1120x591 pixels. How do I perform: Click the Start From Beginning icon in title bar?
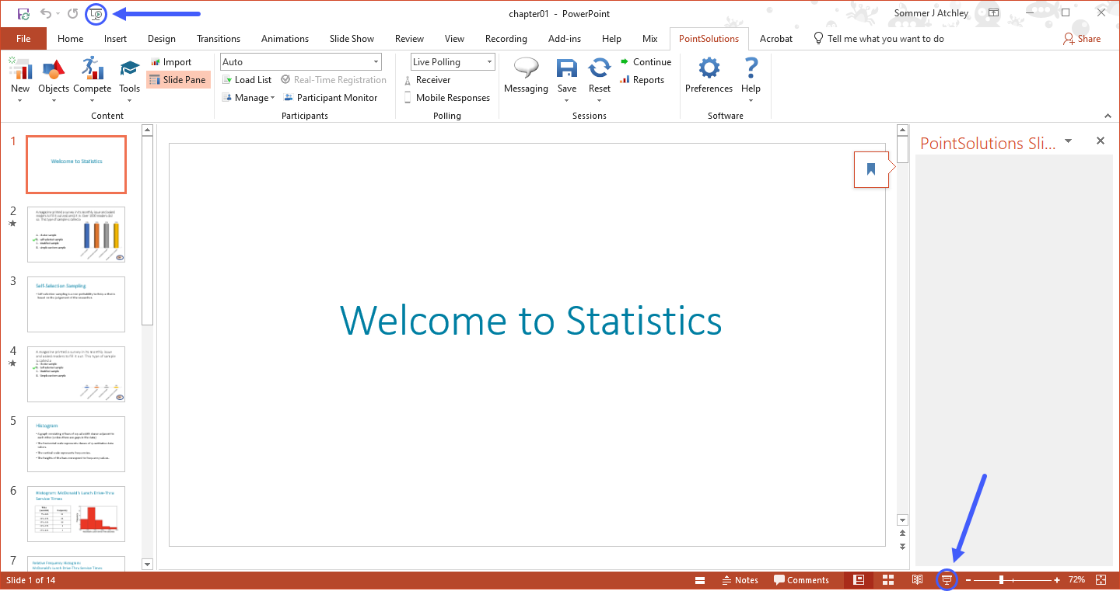(x=96, y=13)
